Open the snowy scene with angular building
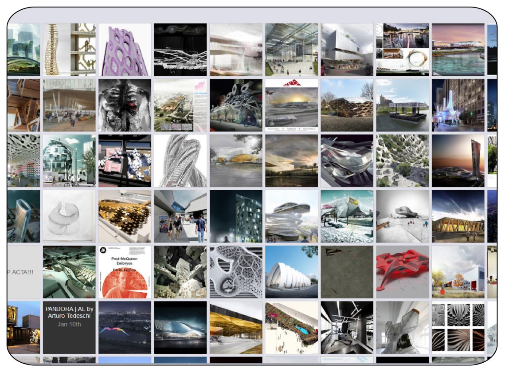Screen dimensions: 505x376 tap(347, 216)
